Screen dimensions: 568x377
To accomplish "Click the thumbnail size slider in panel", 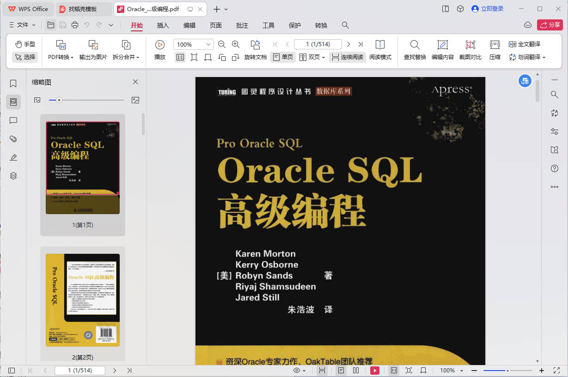I will point(59,100).
